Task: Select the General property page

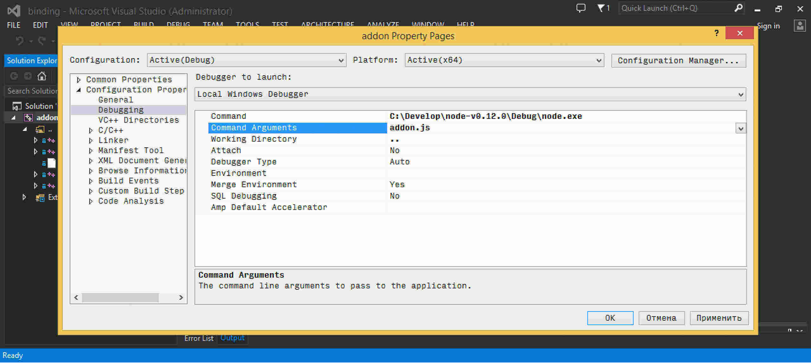Action: coord(116,100)
